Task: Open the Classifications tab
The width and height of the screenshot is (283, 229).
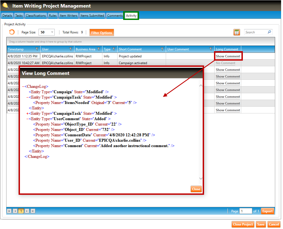Action: tap(36, 16)
